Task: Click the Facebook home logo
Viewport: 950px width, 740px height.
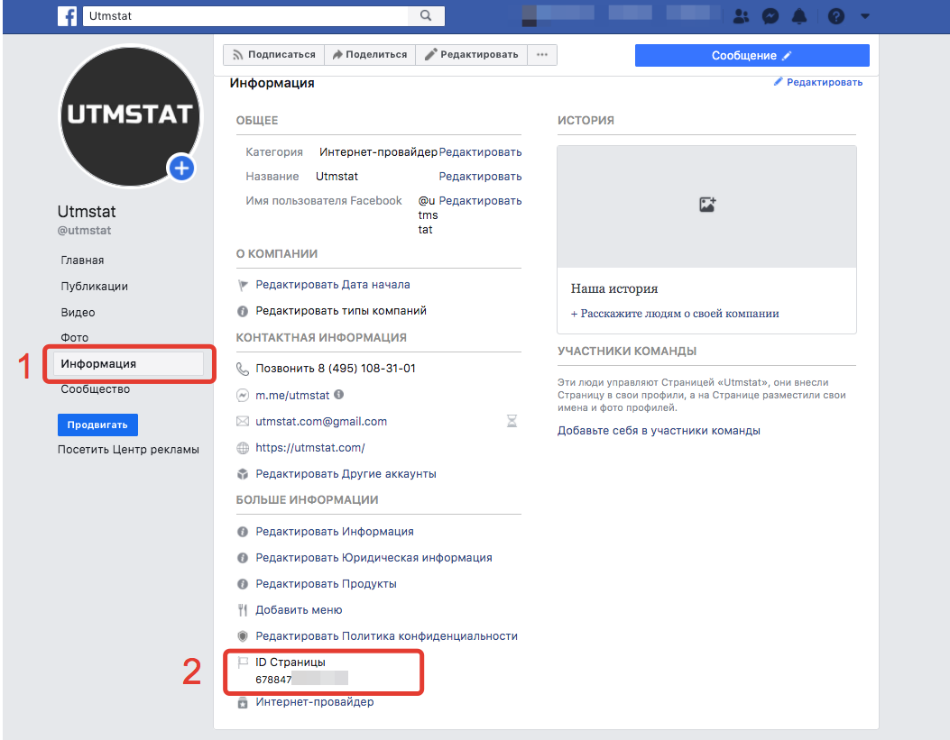Action: (68, 15)
